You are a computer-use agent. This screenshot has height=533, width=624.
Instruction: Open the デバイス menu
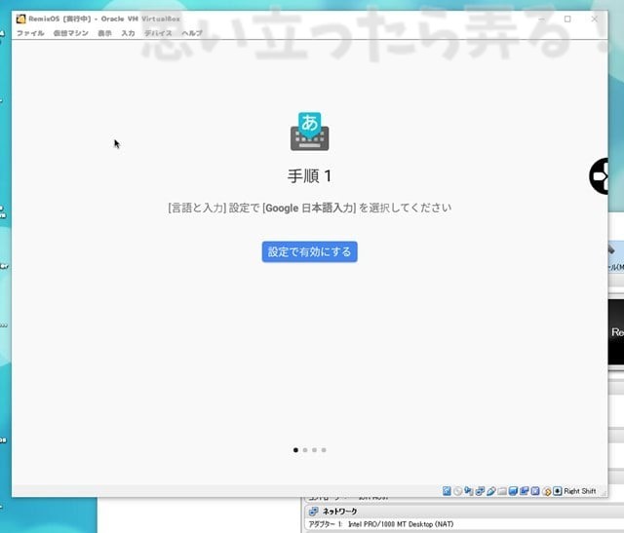158,33
